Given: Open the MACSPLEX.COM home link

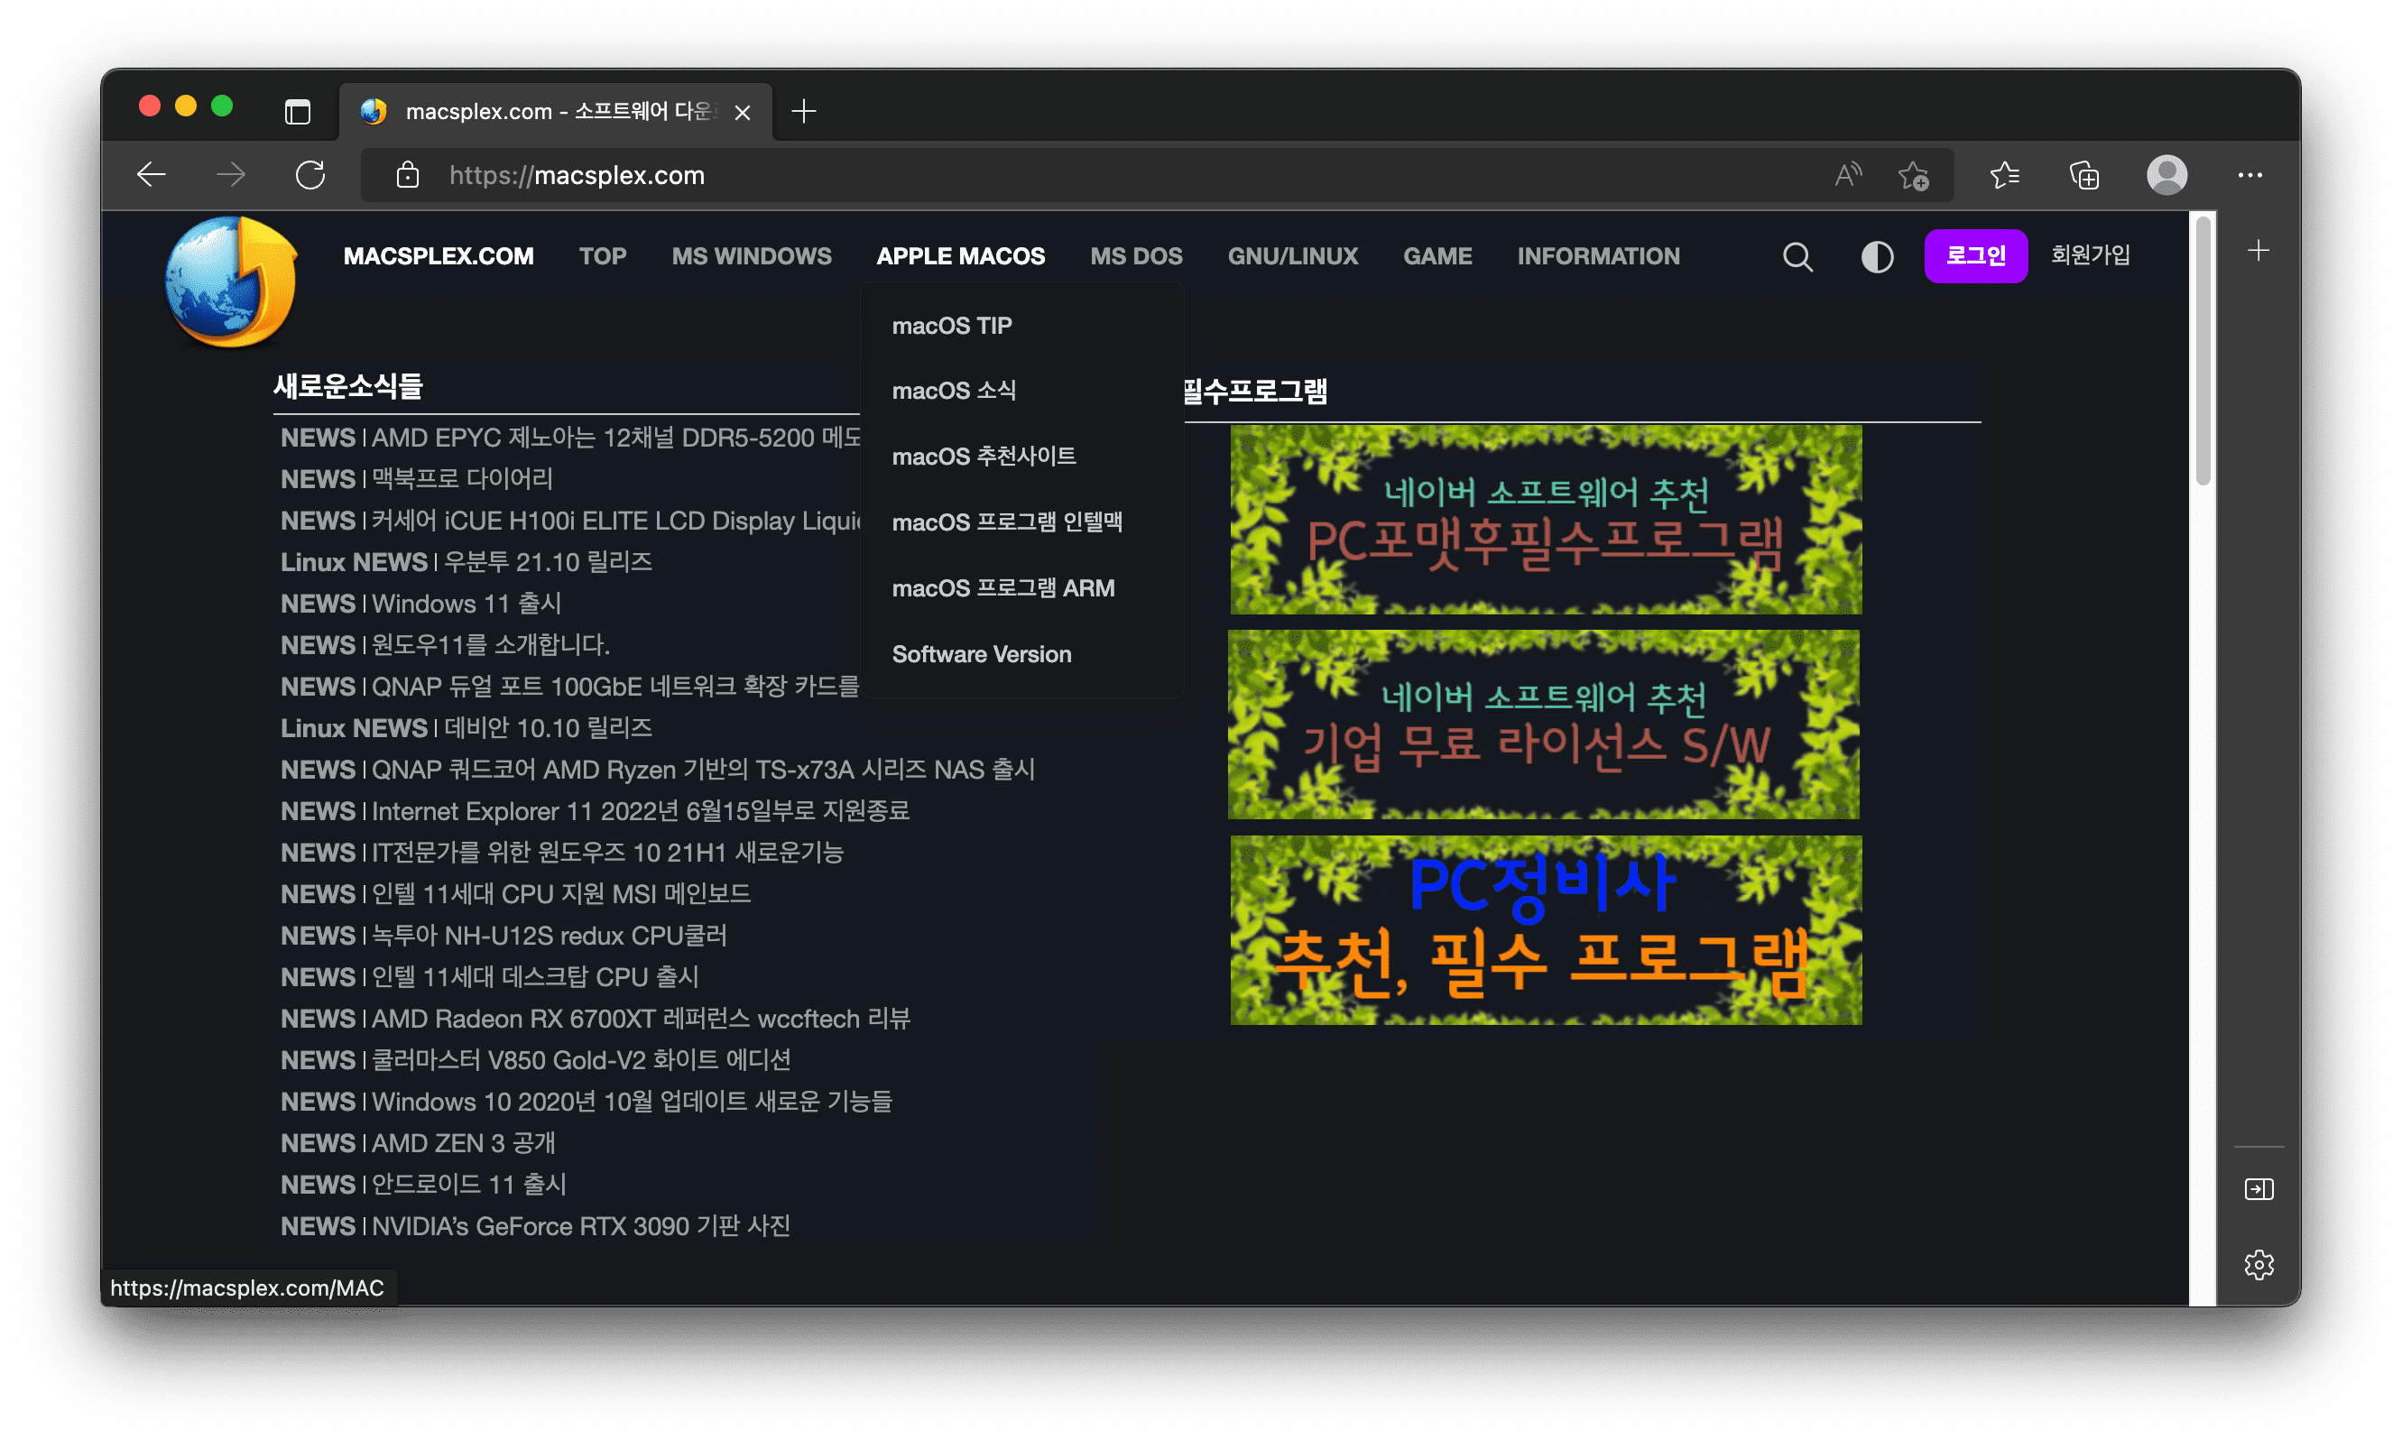Looking at the screenshot, I should point(439,256).
